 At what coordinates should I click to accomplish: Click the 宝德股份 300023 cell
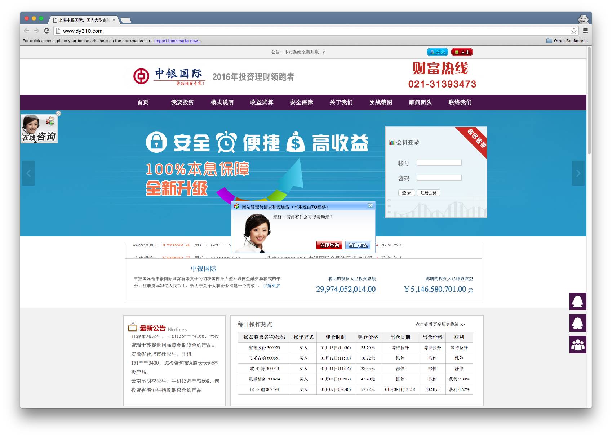[x=264, y=348]
